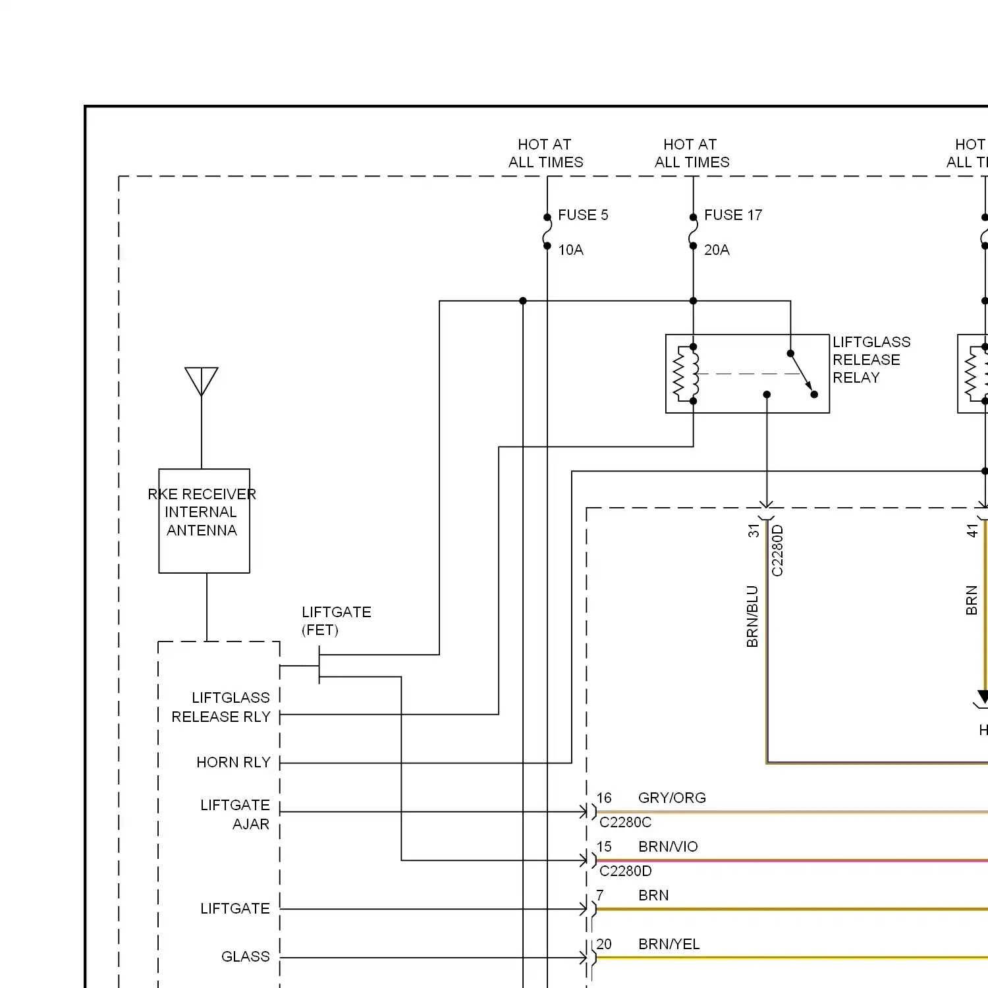Click the GLASS output label
Image resolution: width=988 pixels, height=988 pixels.
point(246,956)
